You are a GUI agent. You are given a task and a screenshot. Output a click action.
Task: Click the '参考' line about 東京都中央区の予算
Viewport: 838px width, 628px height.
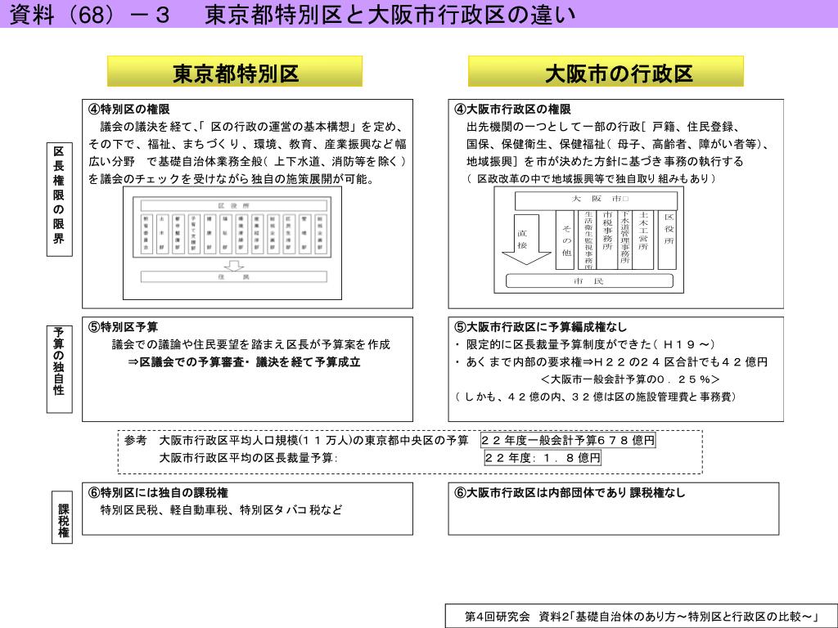click(x=296, y=440)
